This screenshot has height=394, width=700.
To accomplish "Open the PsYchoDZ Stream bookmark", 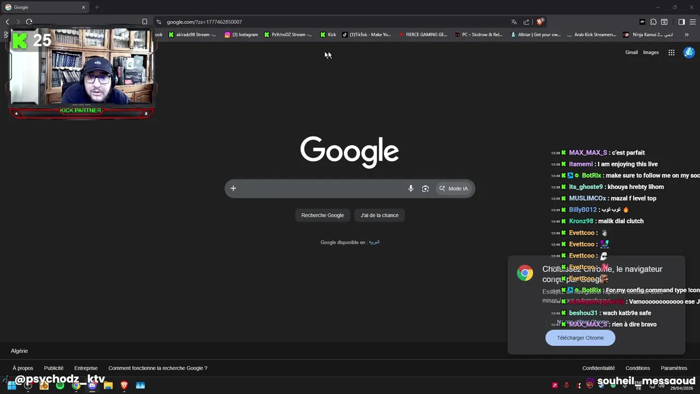I will pos(288,34).
